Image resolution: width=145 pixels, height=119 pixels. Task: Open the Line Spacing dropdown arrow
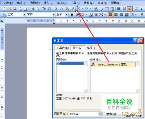pos(136,15)
